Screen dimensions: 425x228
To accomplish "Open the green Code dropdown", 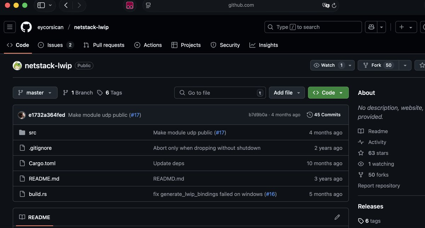I will point(328,92).
